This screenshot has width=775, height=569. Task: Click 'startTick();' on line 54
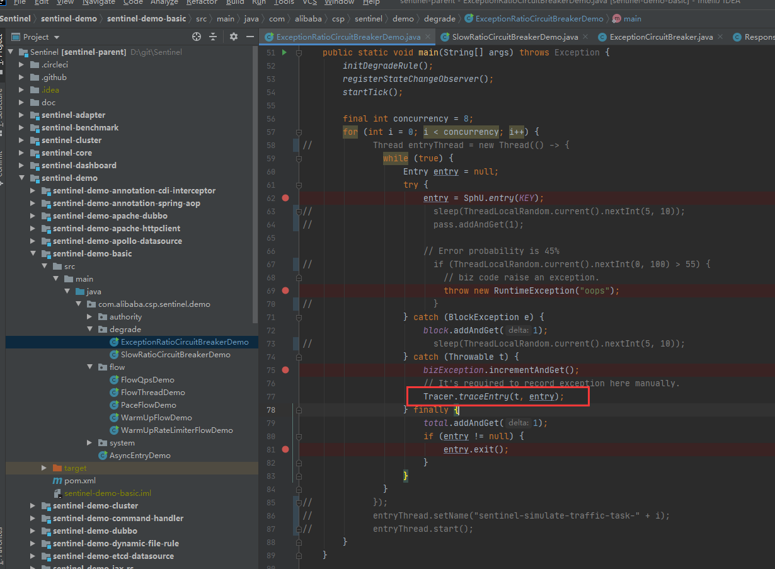tap(372, 92)
